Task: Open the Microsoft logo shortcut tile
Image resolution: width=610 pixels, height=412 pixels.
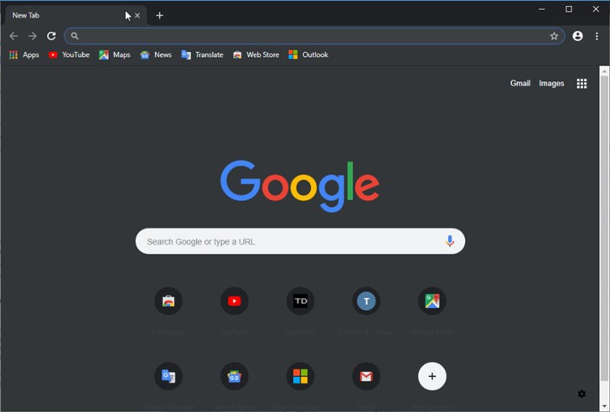Action: (x=300, y=376)
